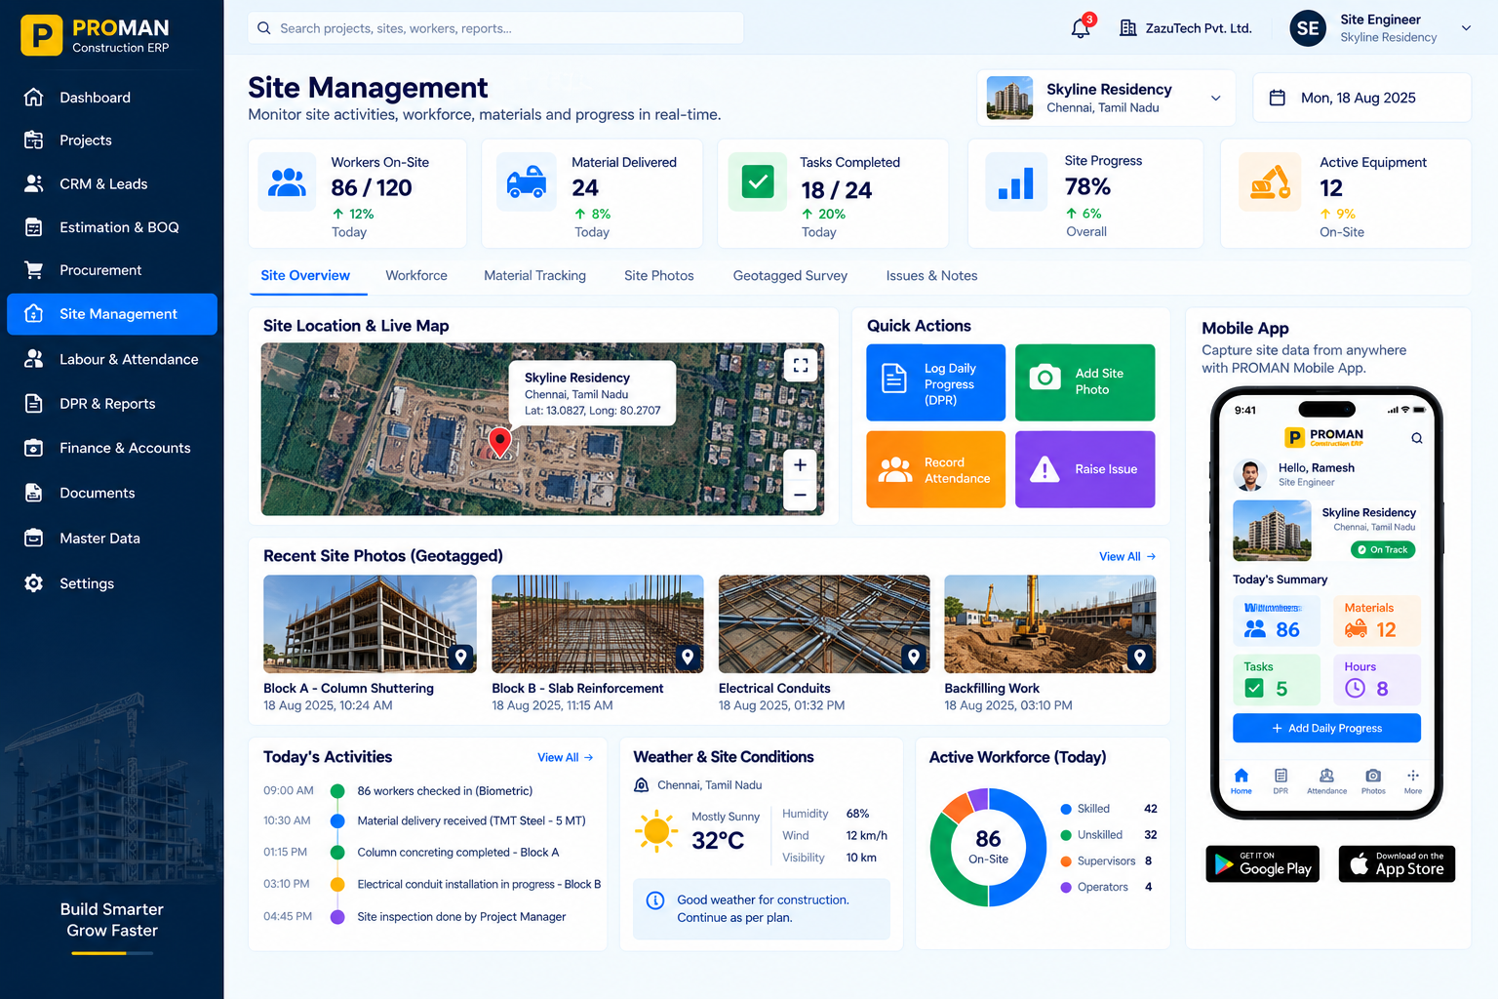
Task: Open Finance & Accounts
Action: (112, 448)
